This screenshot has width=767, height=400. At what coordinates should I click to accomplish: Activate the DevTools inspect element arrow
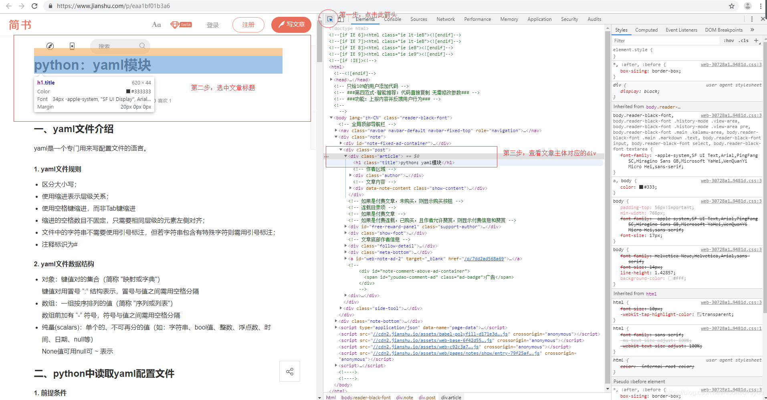pyautogui.click(x=329, y=19)
